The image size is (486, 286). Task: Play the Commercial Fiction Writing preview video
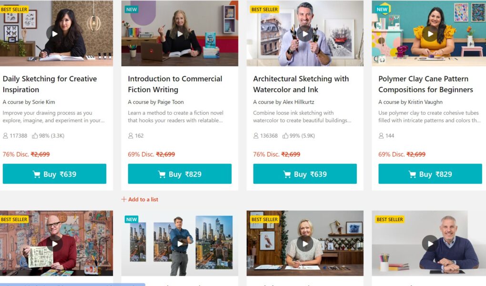180,33
